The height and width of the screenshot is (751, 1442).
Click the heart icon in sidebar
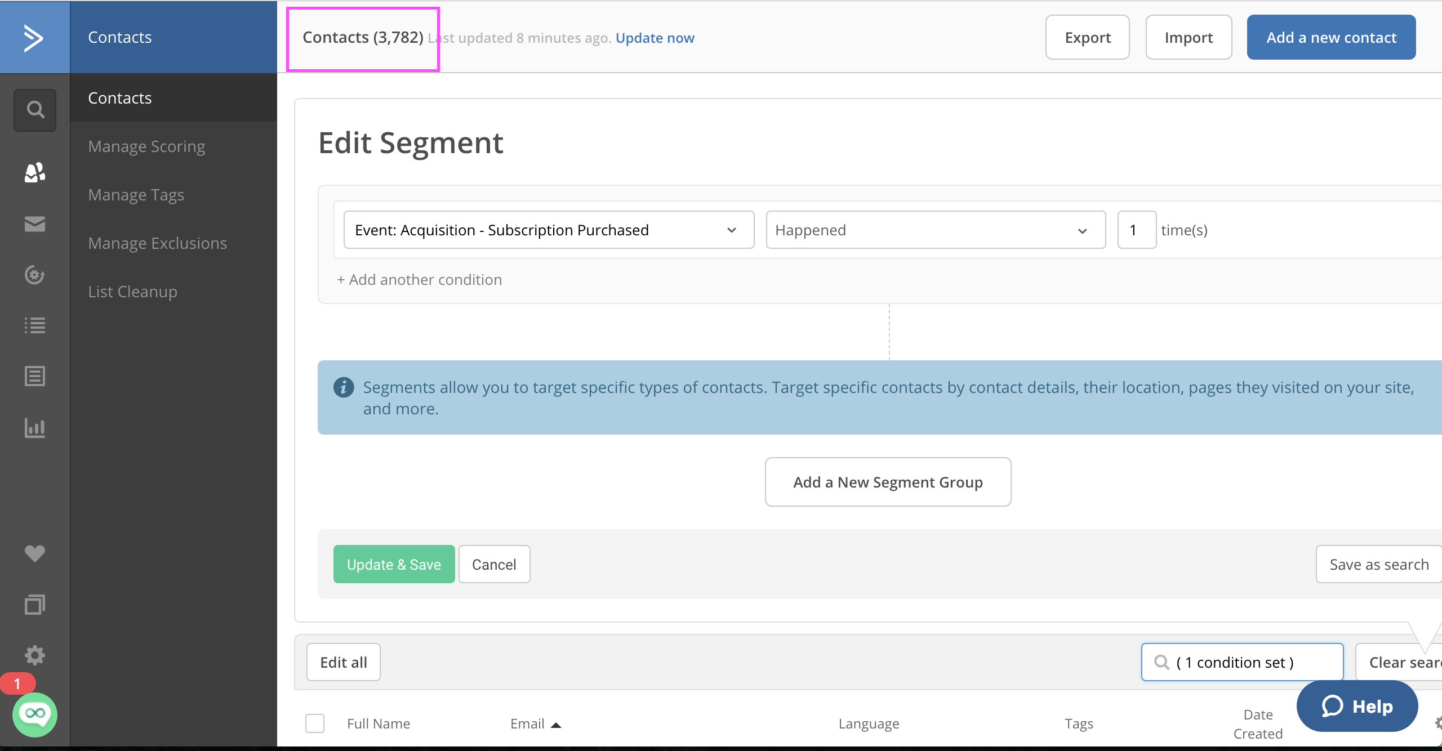coord(35,553)
